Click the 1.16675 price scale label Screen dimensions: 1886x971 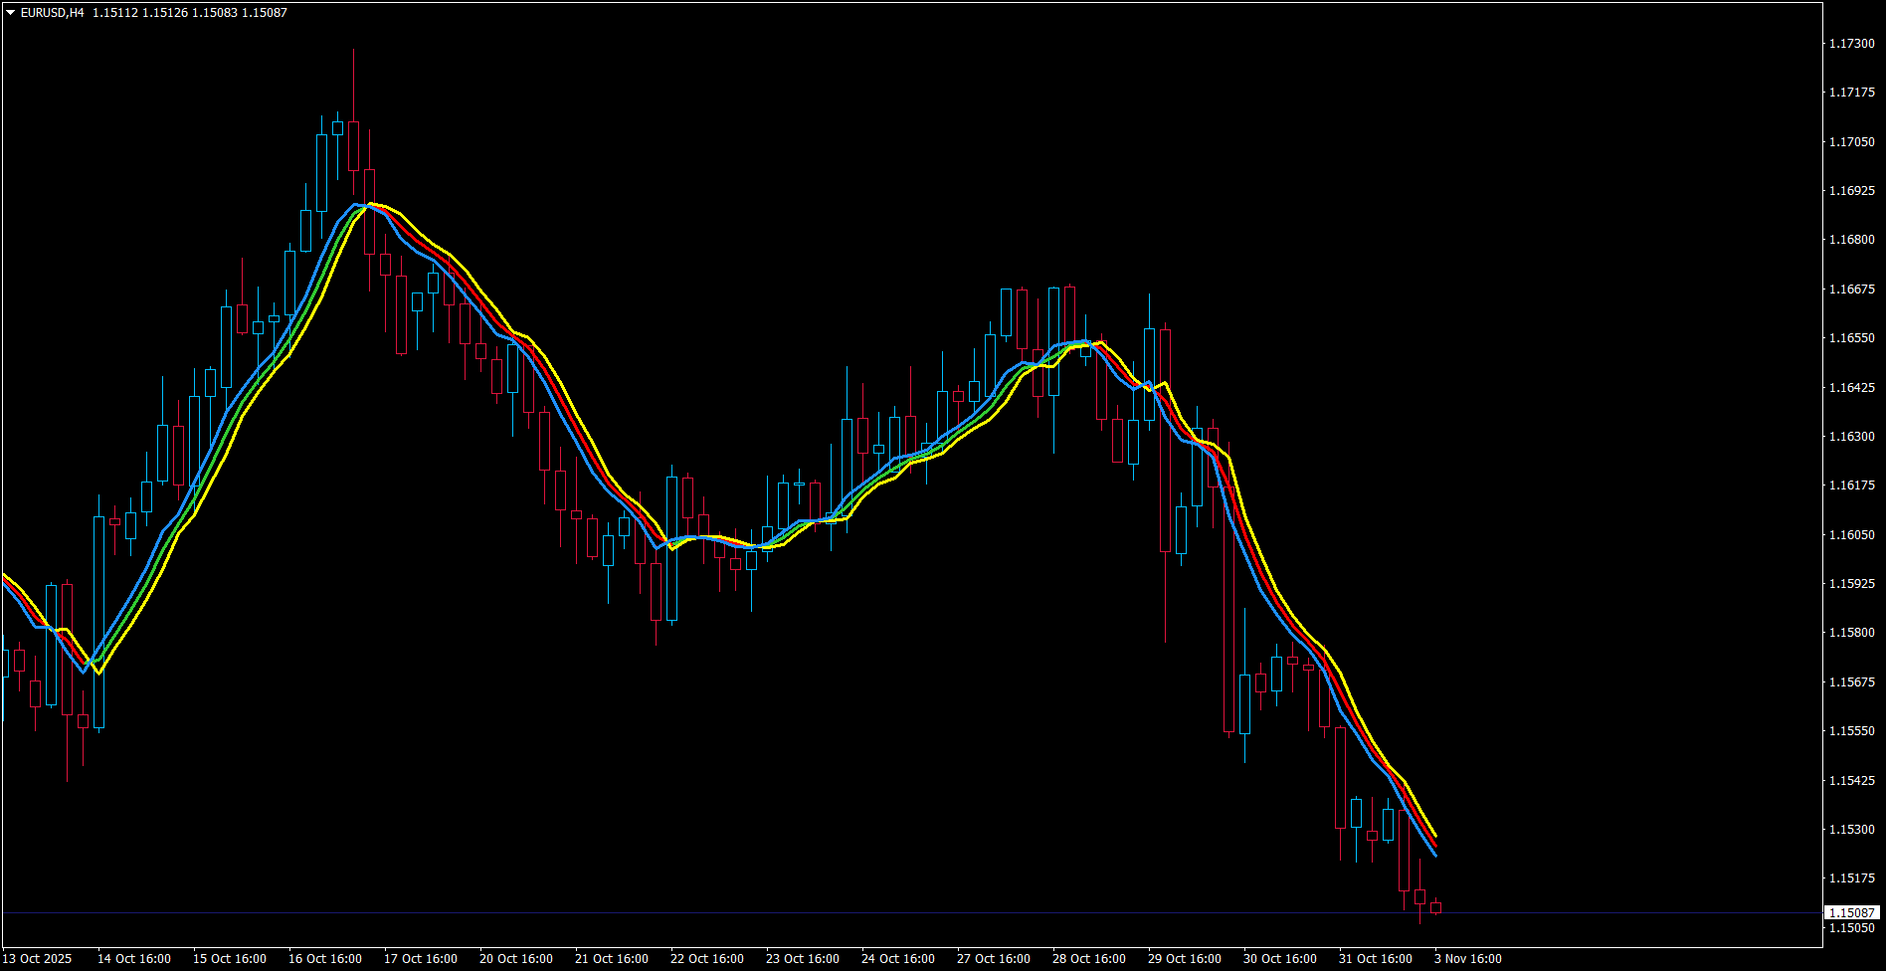pyautogui.click(x=1852, y=290)
